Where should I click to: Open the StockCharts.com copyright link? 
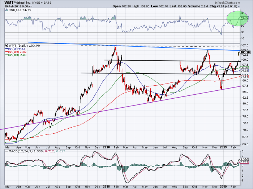tap(227, 3)
